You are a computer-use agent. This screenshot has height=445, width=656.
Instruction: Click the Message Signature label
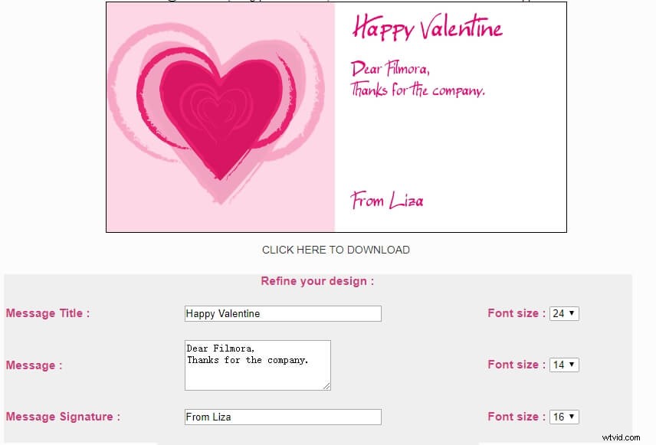[61, 417]
